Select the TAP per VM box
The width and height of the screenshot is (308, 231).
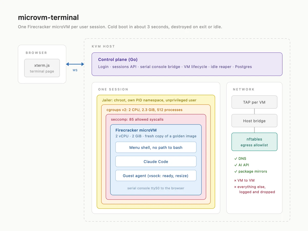tap(254, 102)
